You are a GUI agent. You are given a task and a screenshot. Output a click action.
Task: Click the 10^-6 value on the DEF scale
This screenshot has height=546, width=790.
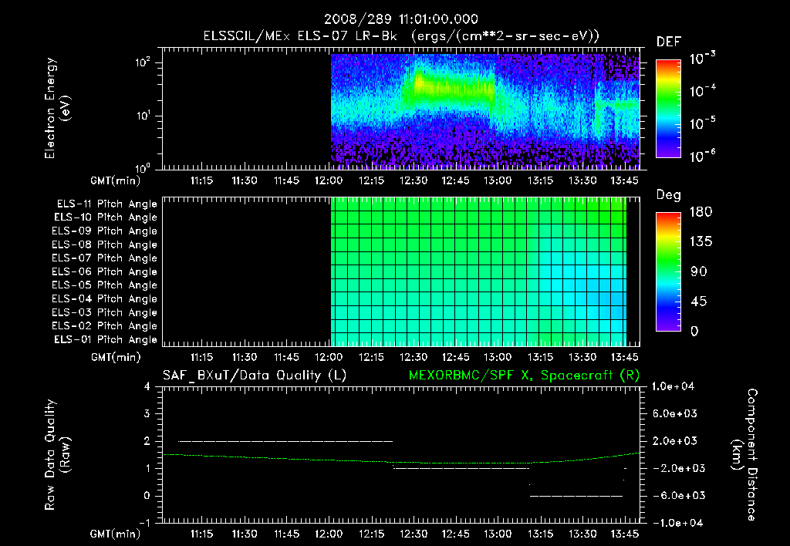702,156
